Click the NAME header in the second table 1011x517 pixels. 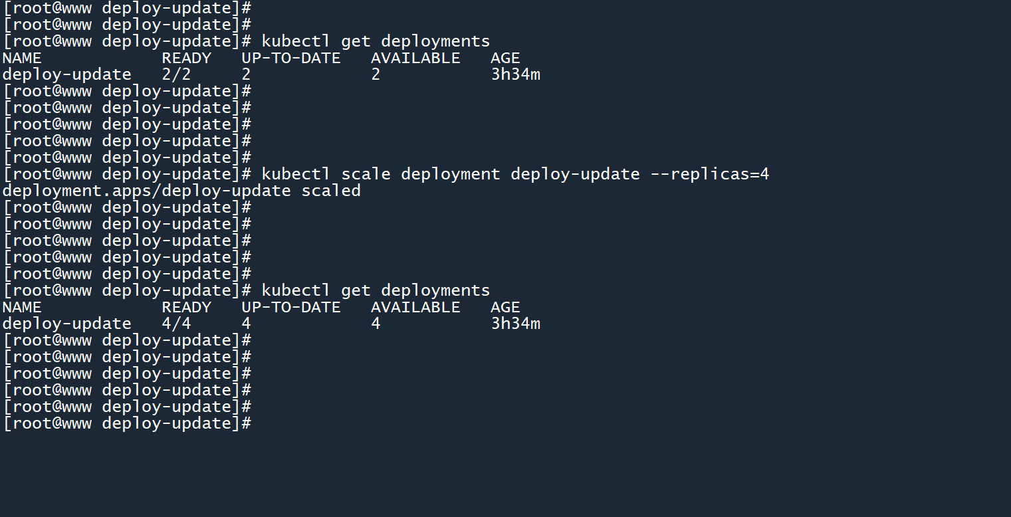click(22, 307)
